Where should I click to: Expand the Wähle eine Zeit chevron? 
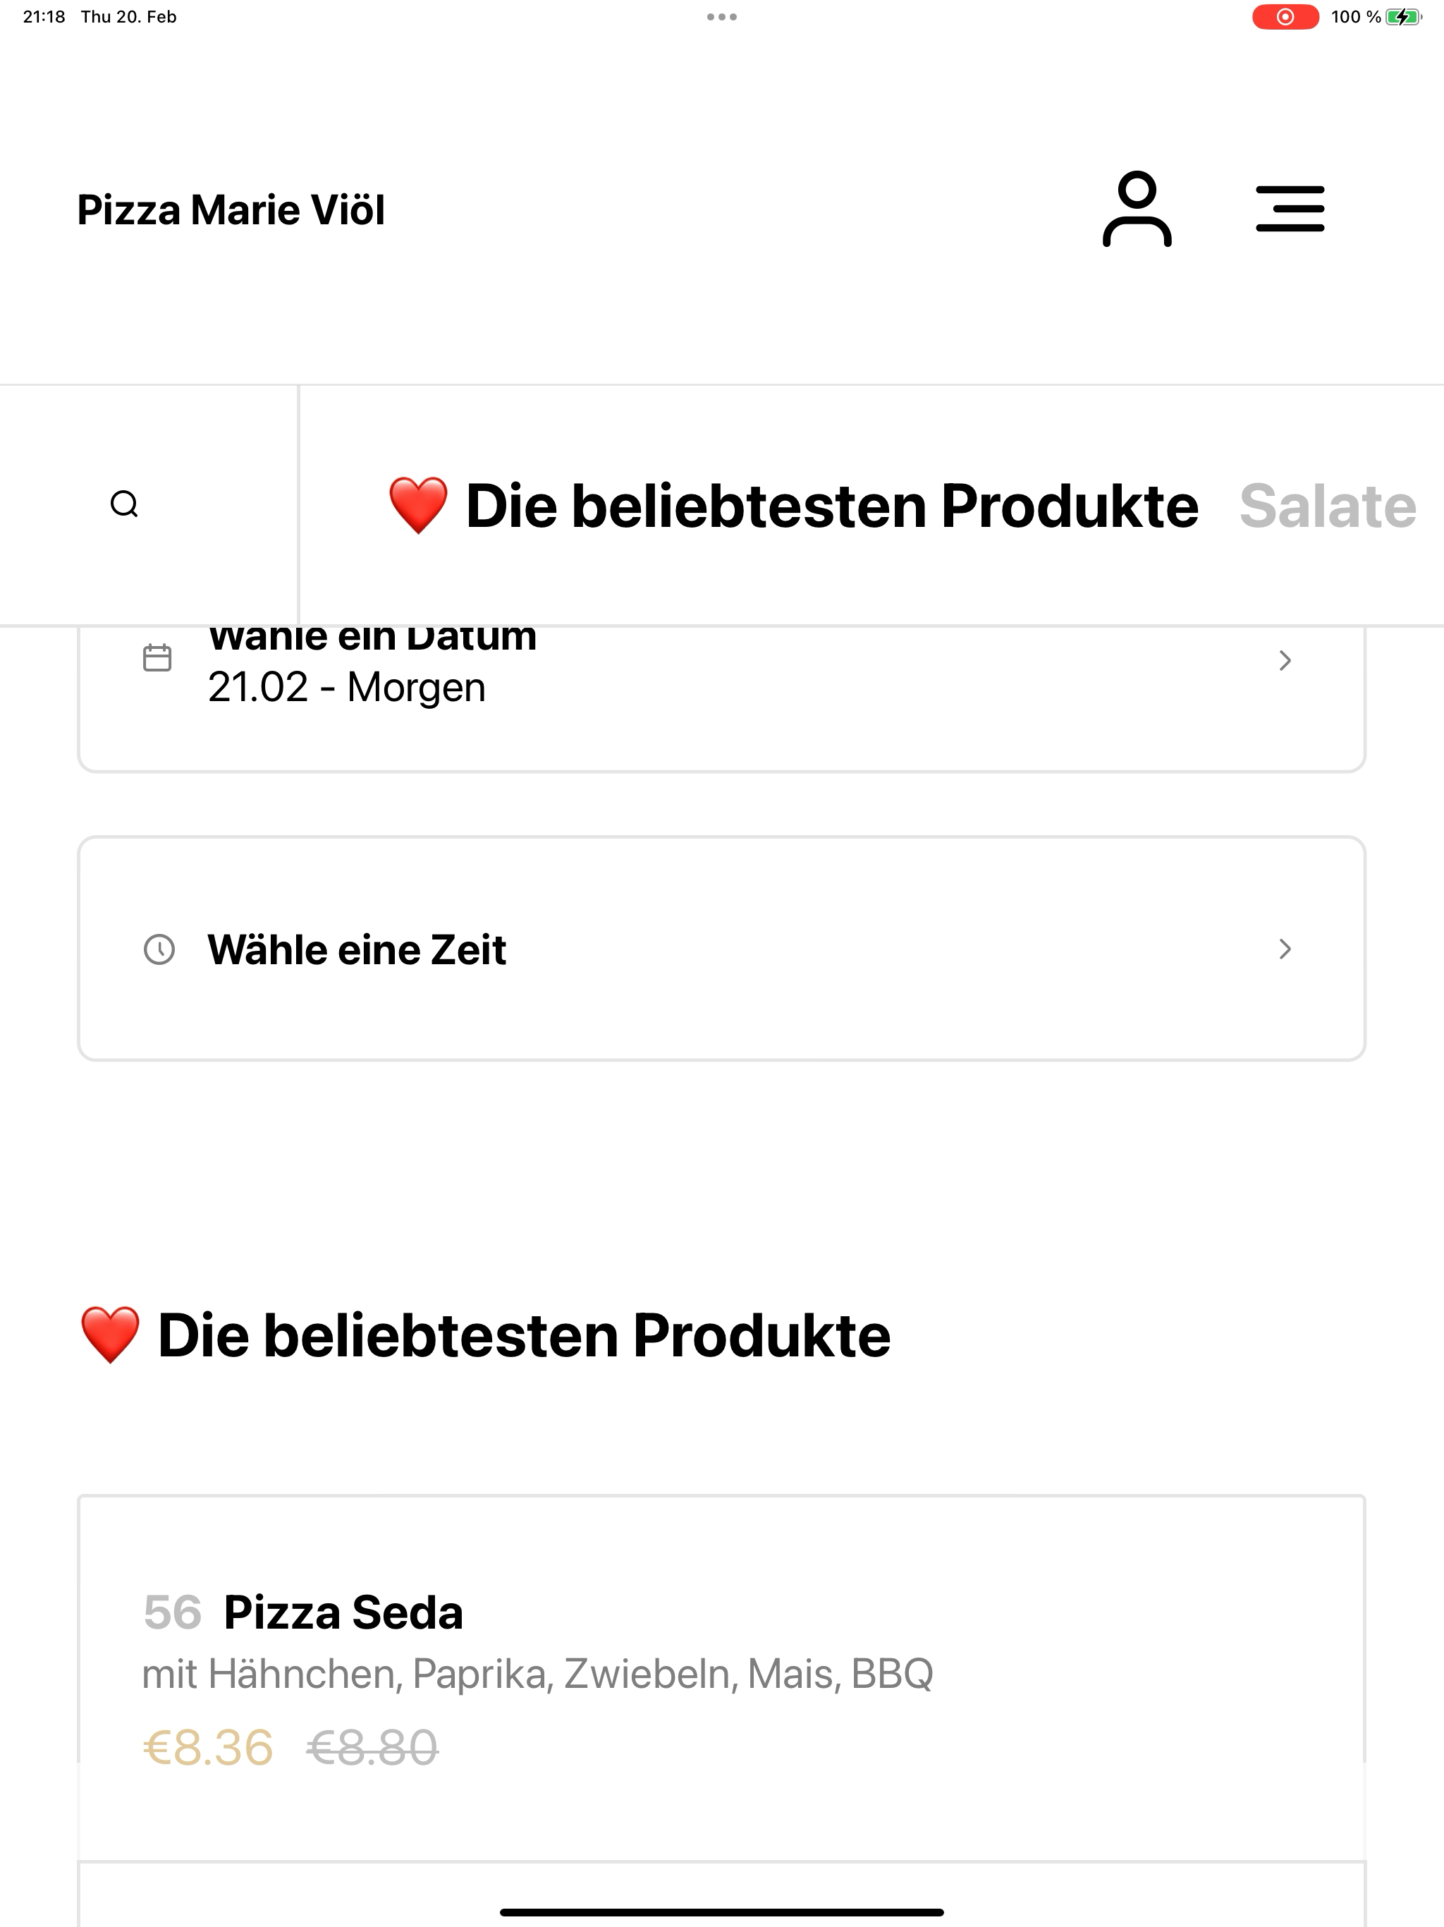[1285, 949]
